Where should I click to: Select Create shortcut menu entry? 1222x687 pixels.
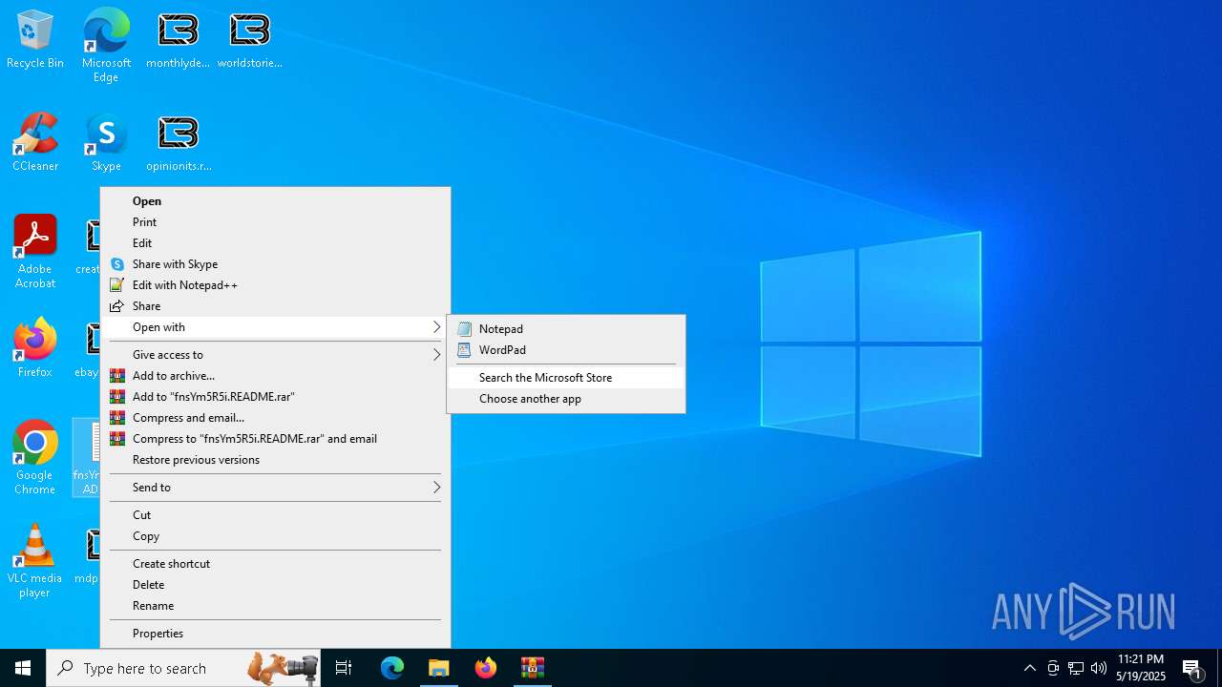(275, 564)
